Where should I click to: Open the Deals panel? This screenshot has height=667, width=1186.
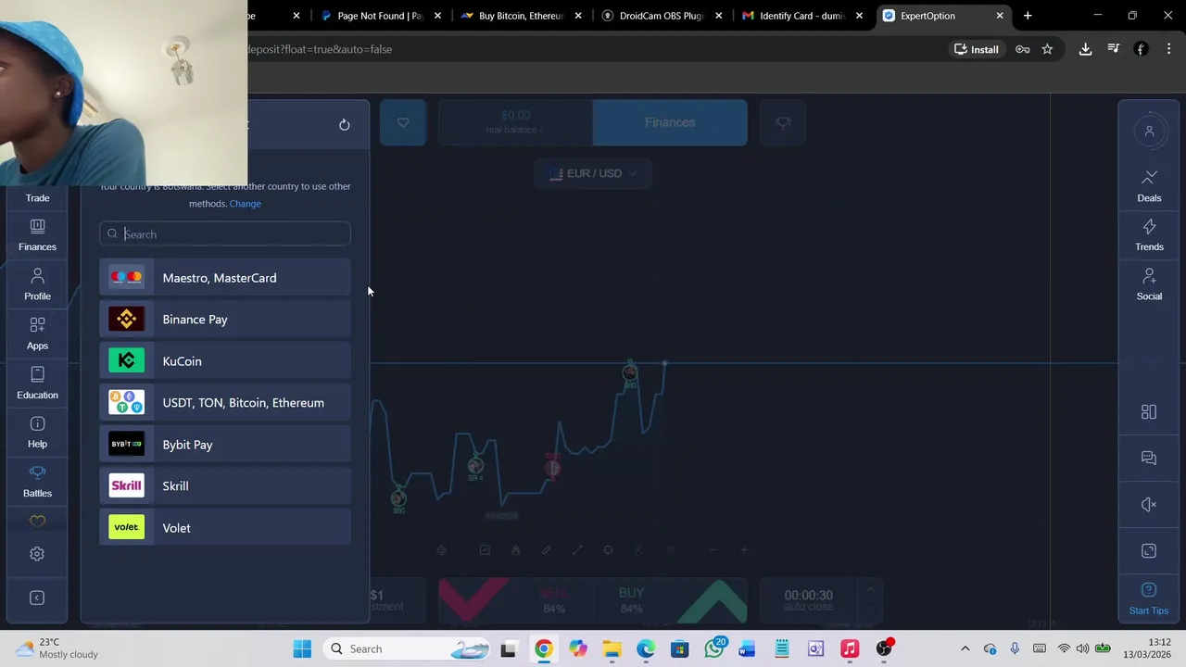[x=1149, y=186]
